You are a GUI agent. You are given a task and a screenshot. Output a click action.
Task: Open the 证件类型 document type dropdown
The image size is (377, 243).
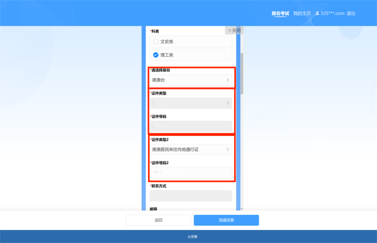click(191, 103)
